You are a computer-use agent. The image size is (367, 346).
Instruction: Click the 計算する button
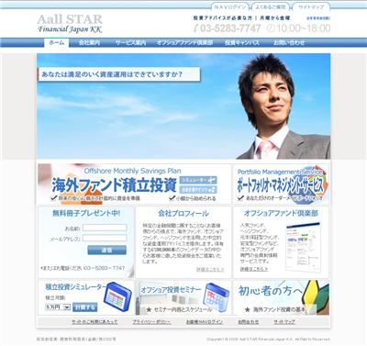85,307
